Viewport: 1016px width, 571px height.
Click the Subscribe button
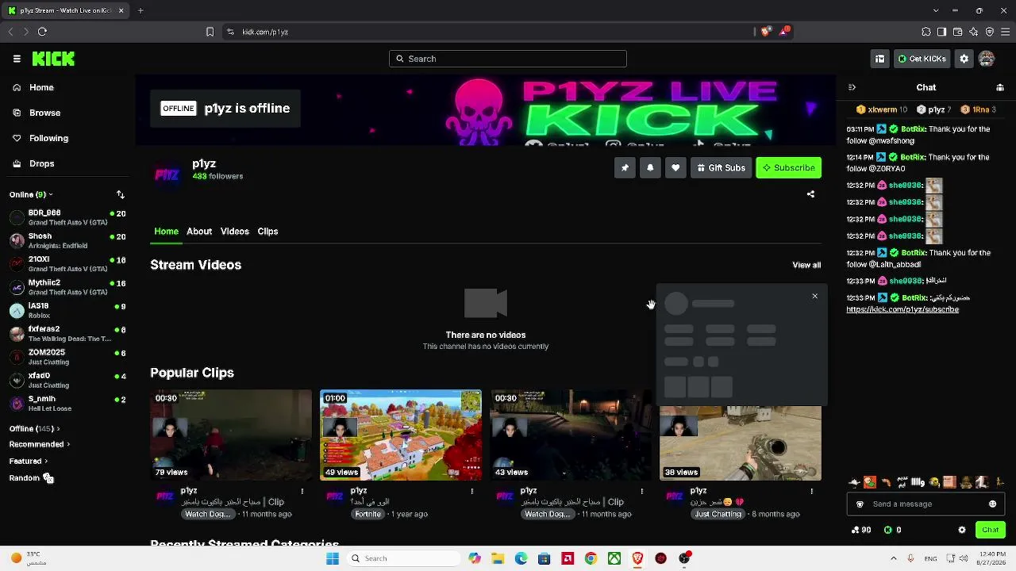click(x=789, y=167)
